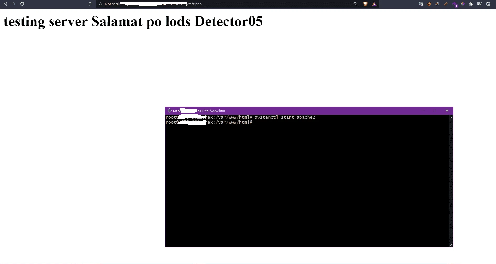
Task: Go back with the browser back arrow
Action: click(x=6, y=4)
